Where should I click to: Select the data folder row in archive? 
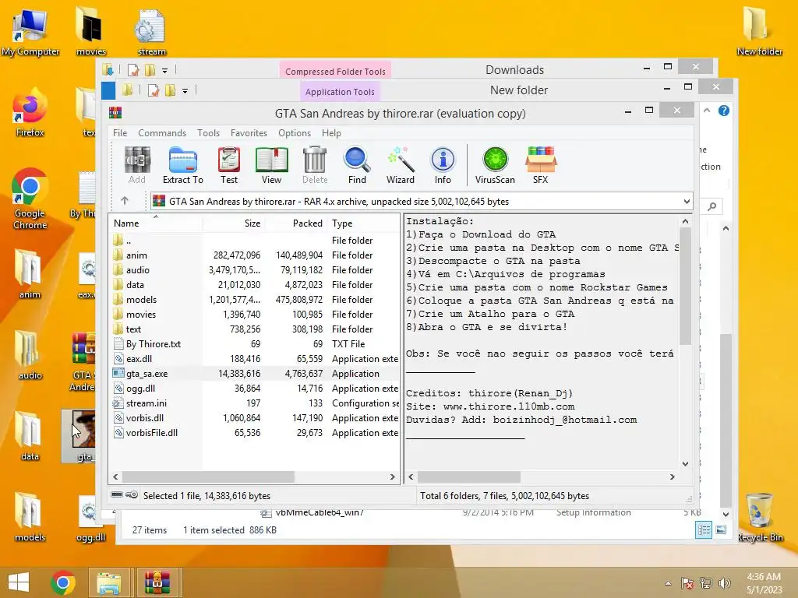coord(254,284)
